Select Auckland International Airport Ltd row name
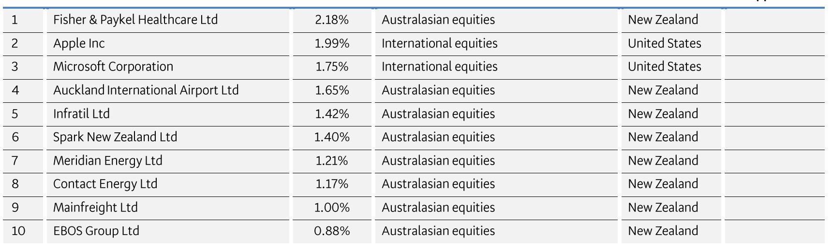This screenshot has width=832, height=252. pos(146,90)
